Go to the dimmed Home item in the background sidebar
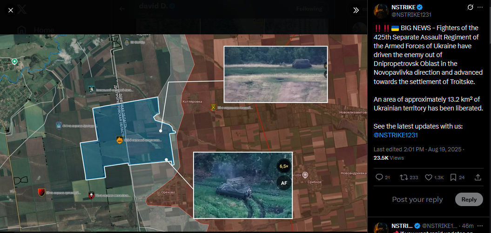Screen dimensions: 491x233 coord(36,30)
